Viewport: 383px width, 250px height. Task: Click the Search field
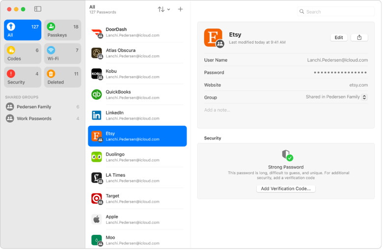(335, 11)
